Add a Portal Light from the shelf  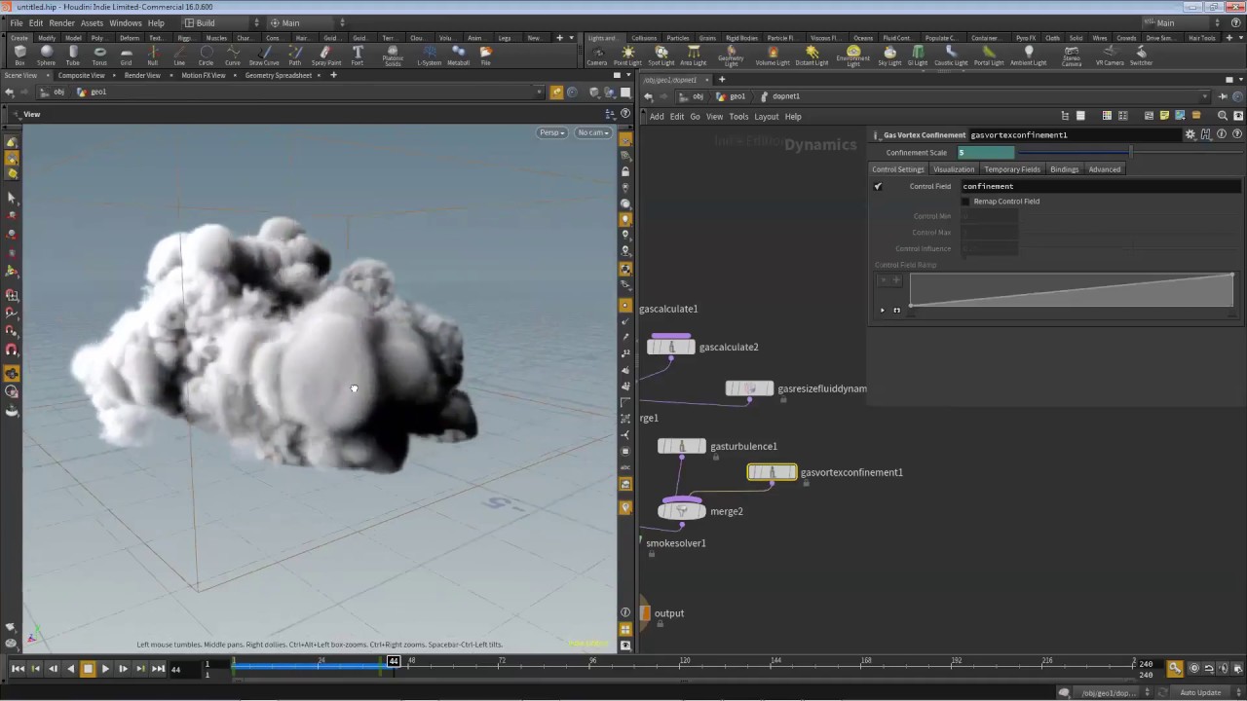(989, 55)
